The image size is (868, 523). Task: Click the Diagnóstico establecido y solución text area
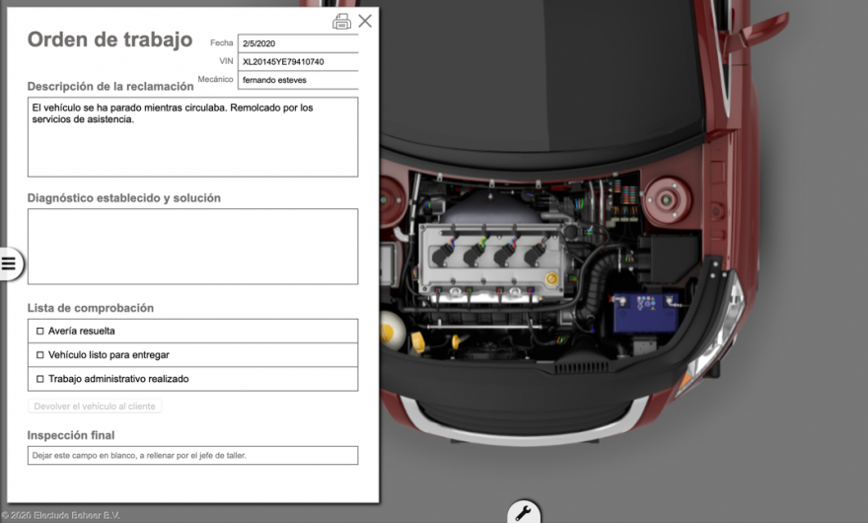point(192,246)
